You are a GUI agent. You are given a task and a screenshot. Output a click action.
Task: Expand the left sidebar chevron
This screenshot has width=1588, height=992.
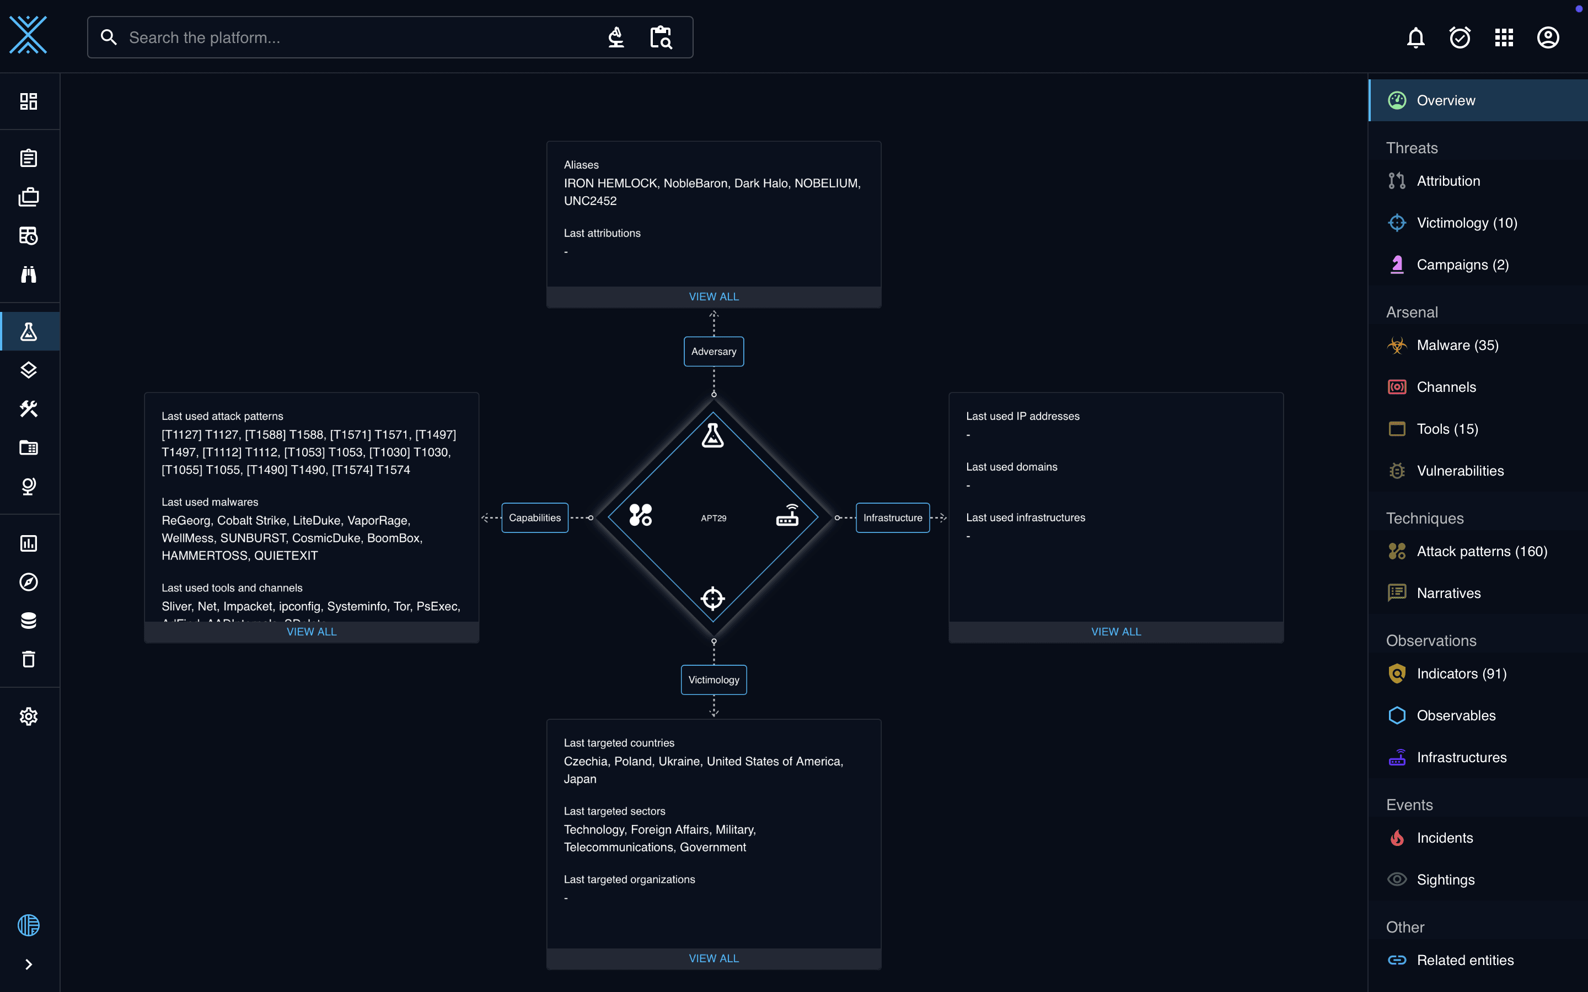click(28, 964)
